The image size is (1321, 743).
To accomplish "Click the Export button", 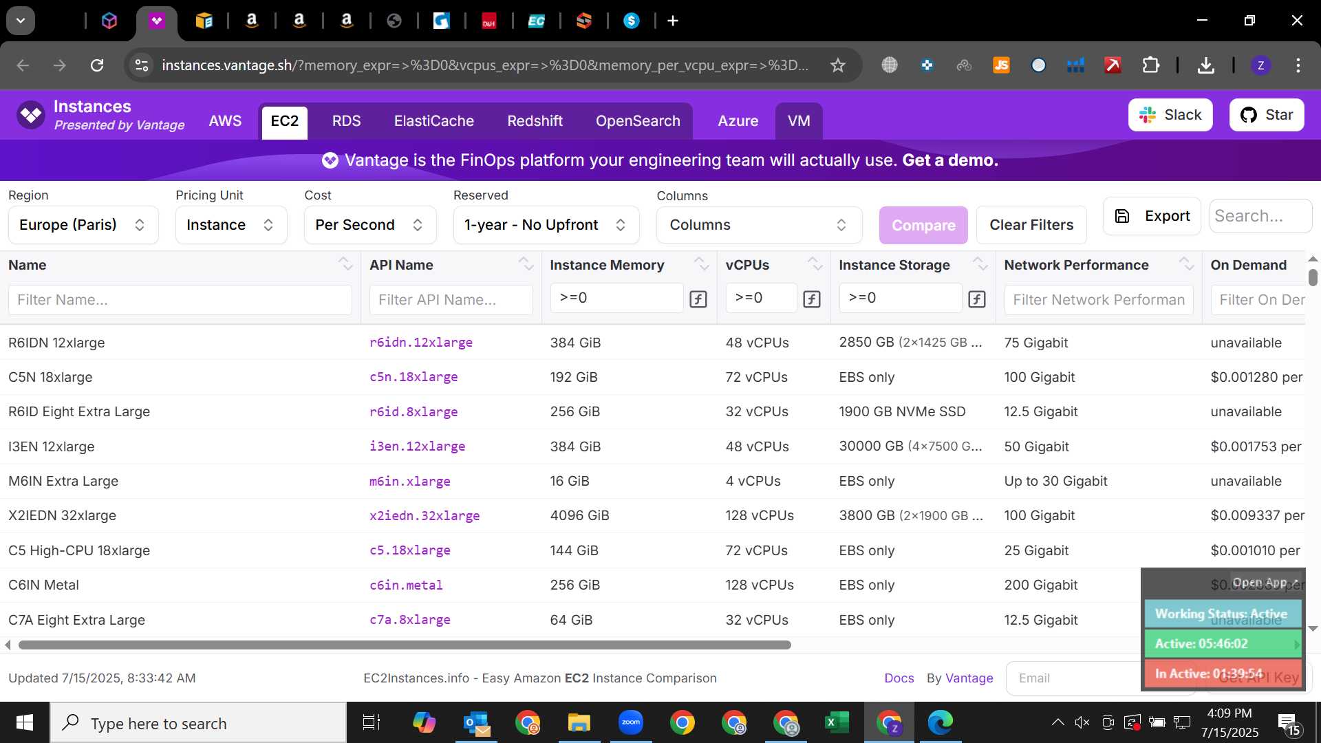I will [1152, 216].
